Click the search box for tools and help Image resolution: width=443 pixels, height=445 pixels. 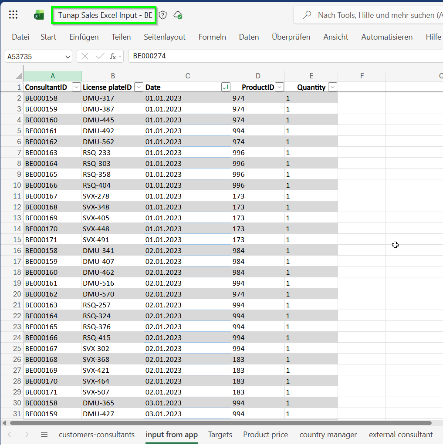click(x=369, y=15)
